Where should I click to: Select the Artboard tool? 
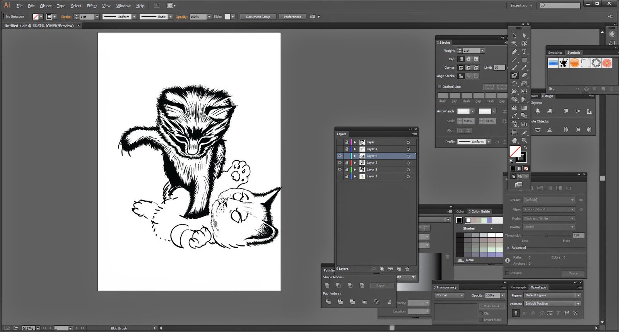pyautogui.click(x=514, y=132)
